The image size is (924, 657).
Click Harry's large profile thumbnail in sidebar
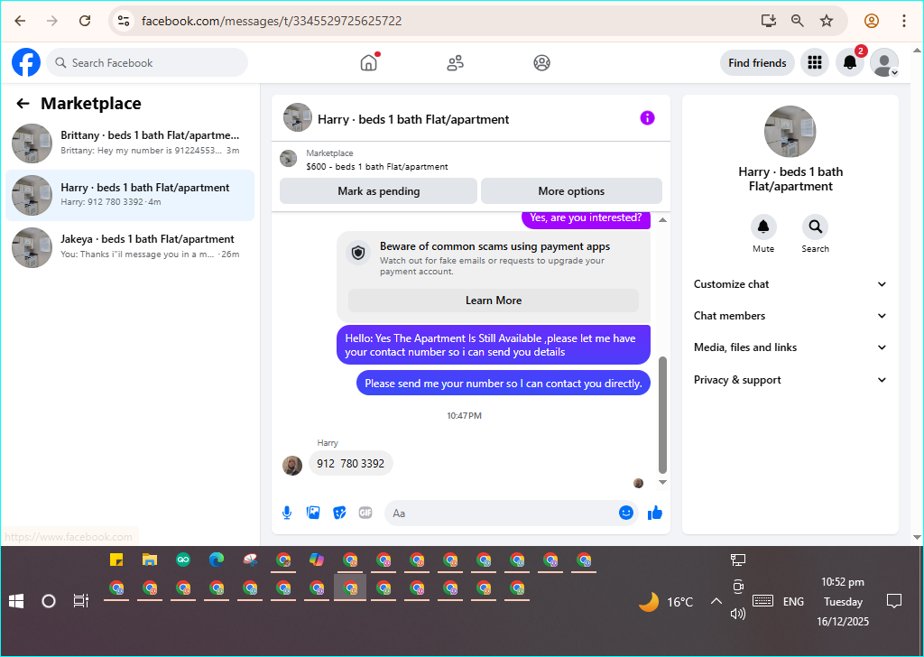(790, 132)
